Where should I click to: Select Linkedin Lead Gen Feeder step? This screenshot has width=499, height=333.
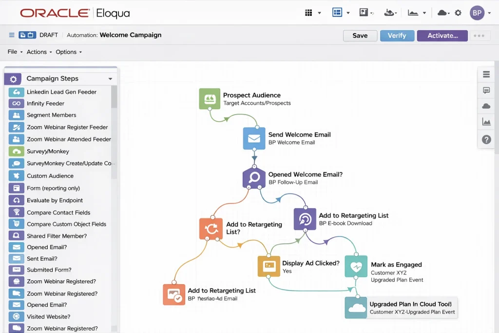coord(61,92)
